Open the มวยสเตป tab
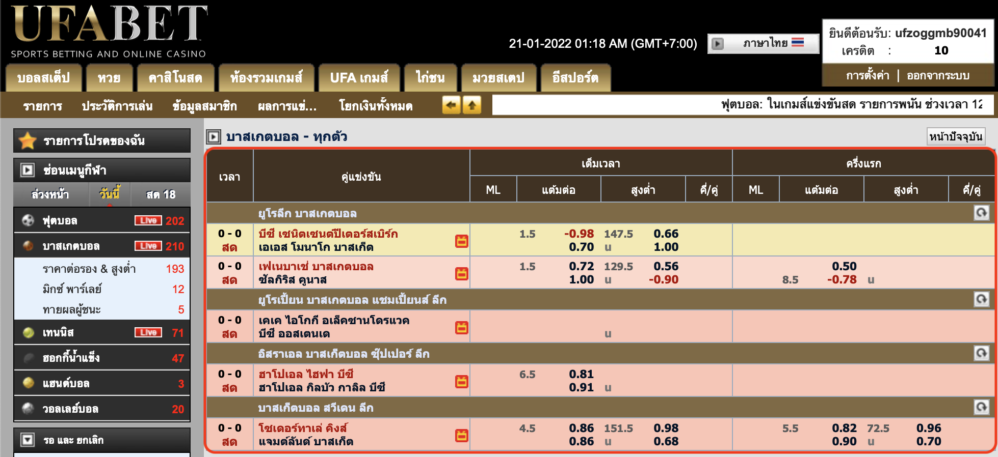This screenshot has width=998, height=457. click(498, 78)
